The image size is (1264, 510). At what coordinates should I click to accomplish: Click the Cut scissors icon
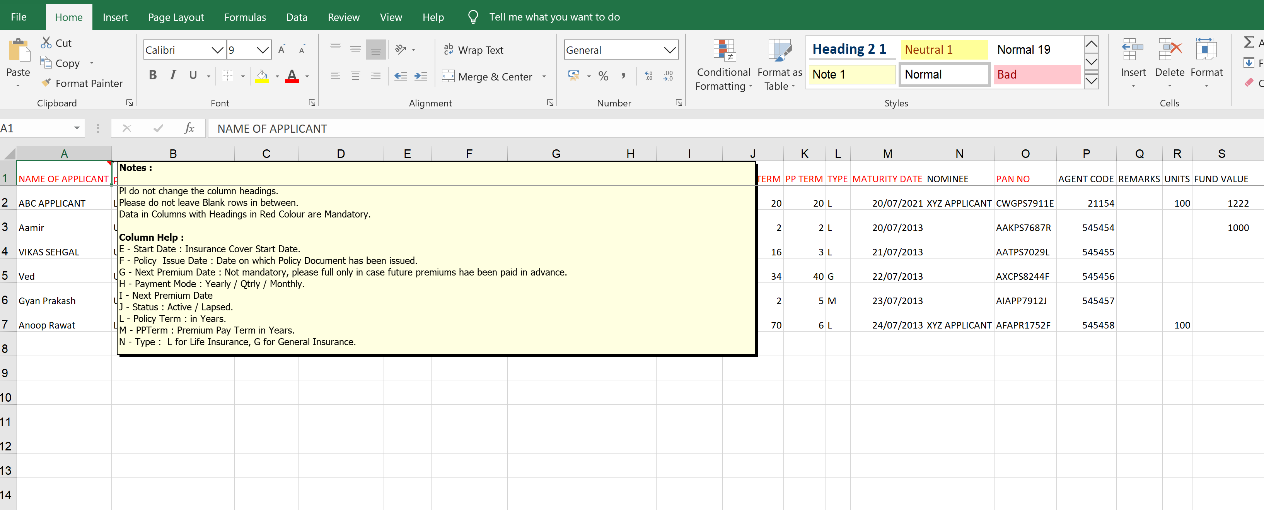point(46,43)
